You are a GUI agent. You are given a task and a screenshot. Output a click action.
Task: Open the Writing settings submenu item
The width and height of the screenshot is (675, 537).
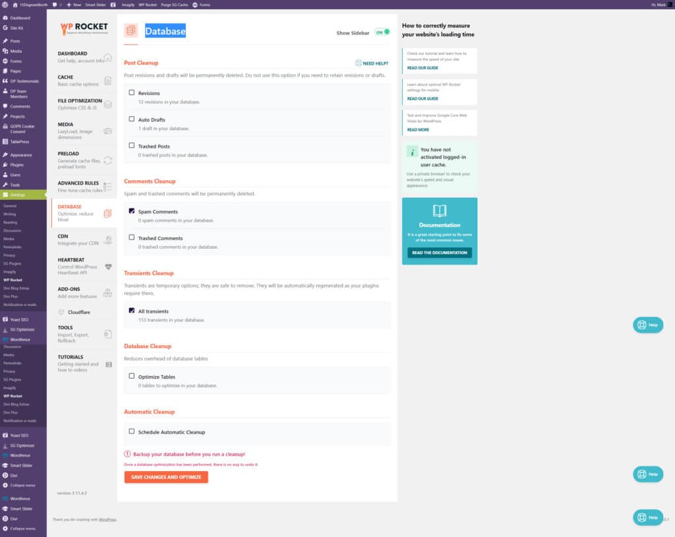(9, 214)
